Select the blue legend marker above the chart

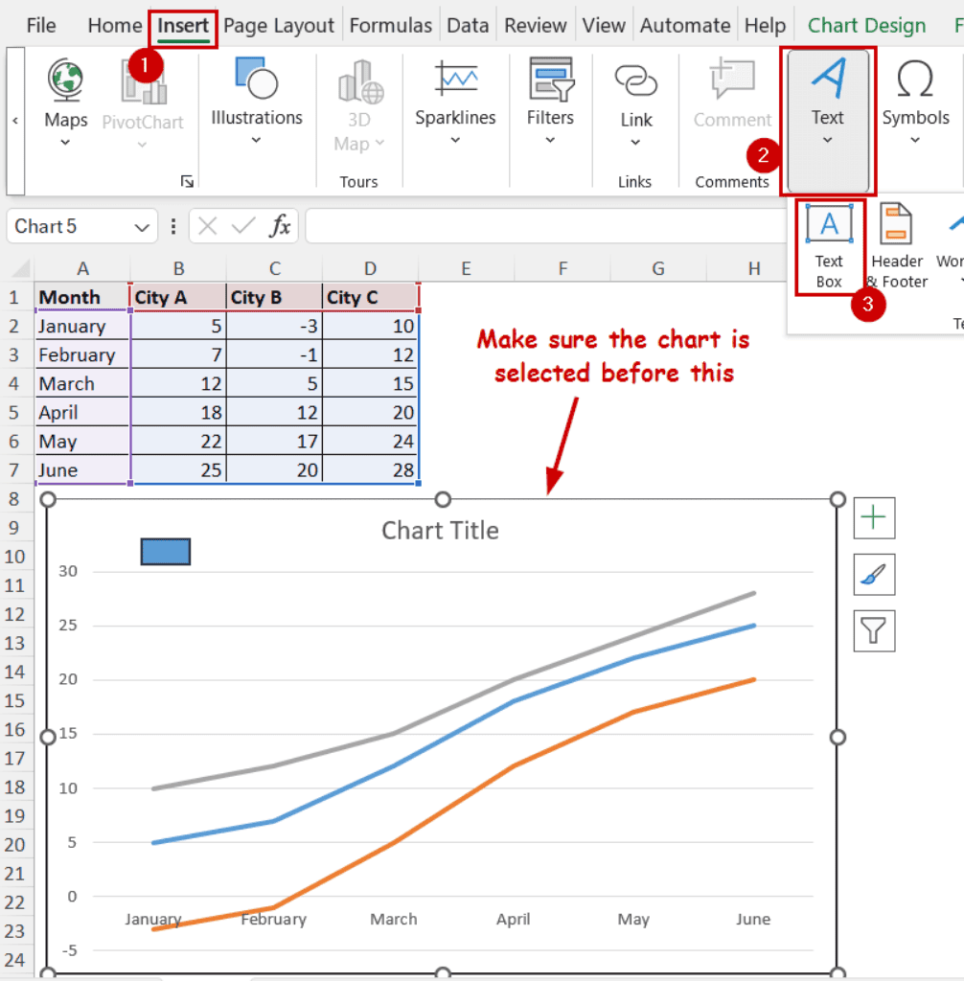pos(165,551)
